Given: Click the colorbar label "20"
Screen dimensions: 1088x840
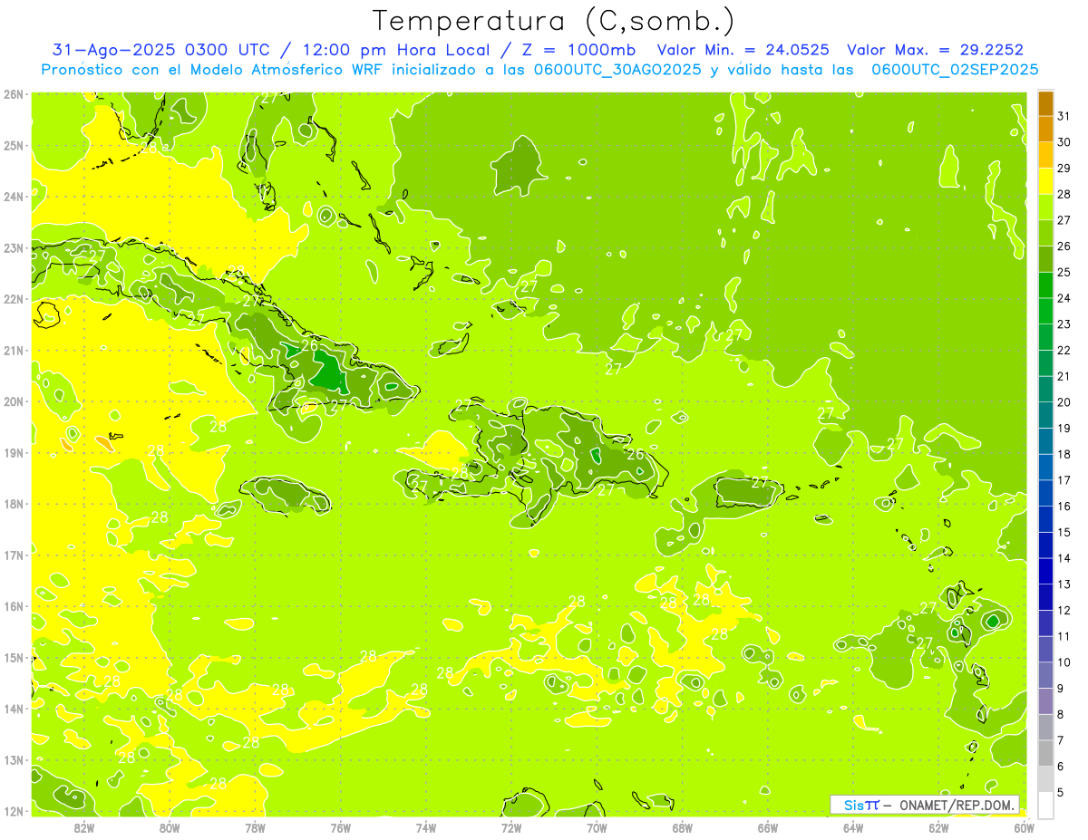Looking at the screenshot, I should (1064, 402).
